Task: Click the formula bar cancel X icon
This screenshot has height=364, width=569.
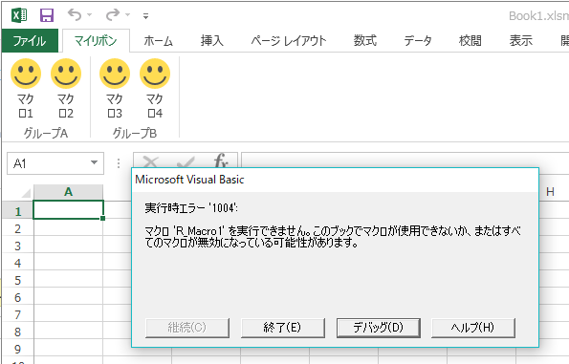Action: point(150,161)
